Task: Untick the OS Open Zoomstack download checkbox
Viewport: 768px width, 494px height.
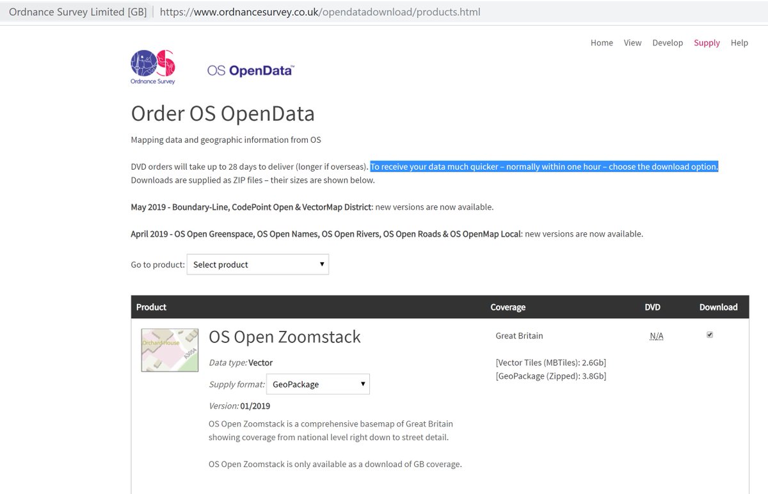Action: point(710,335)
